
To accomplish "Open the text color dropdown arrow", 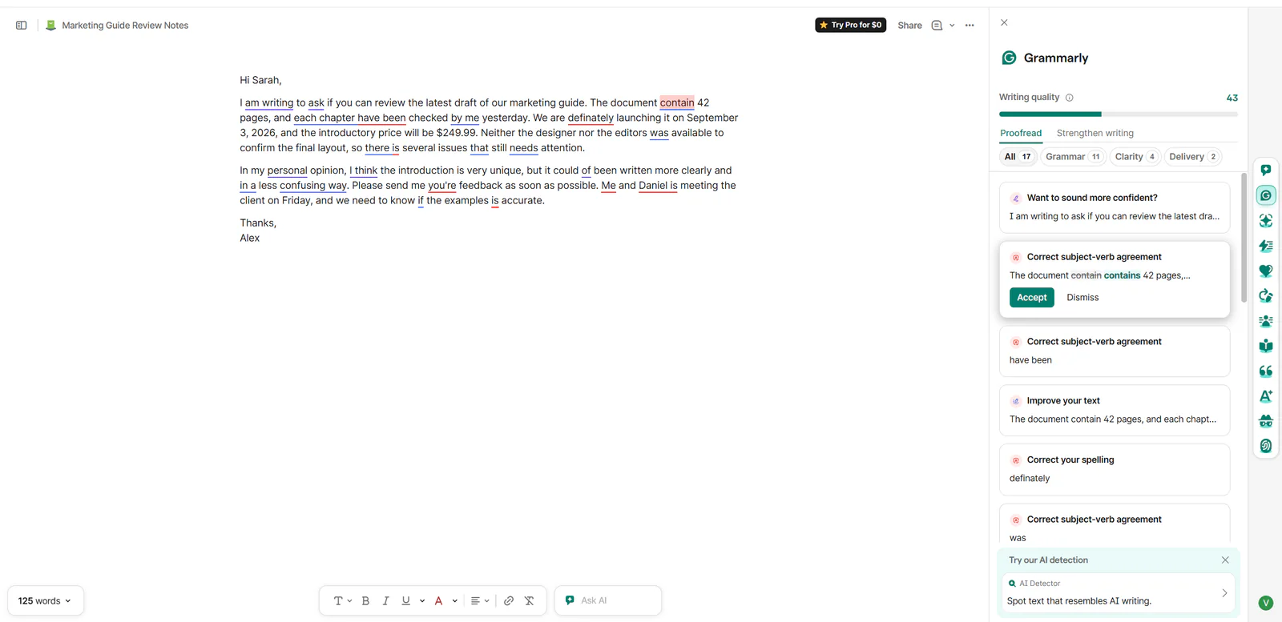I will coord(454,600).
